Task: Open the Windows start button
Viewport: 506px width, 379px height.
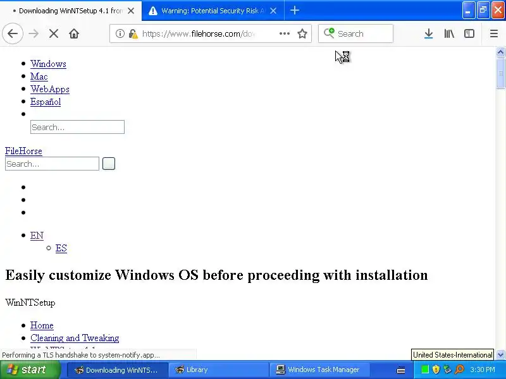Action: click(x=30, y=370)
